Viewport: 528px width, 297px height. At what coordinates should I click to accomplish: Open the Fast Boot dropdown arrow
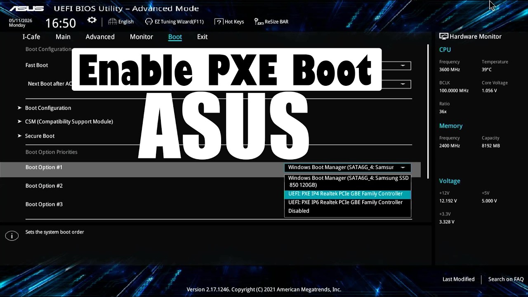(403, 65)
